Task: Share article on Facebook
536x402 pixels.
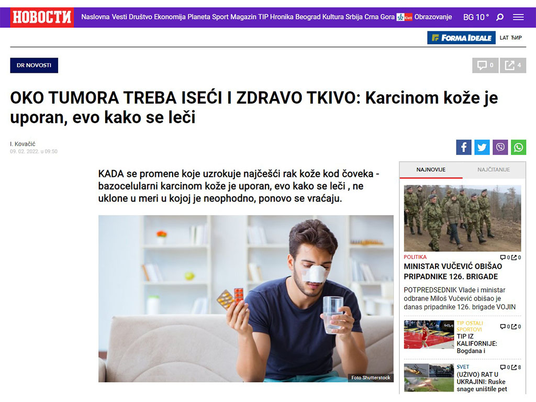Action: click(x=464, y=147)
